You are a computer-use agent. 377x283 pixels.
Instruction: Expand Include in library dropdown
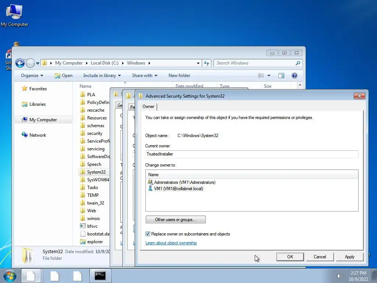(x=102, y=76)
